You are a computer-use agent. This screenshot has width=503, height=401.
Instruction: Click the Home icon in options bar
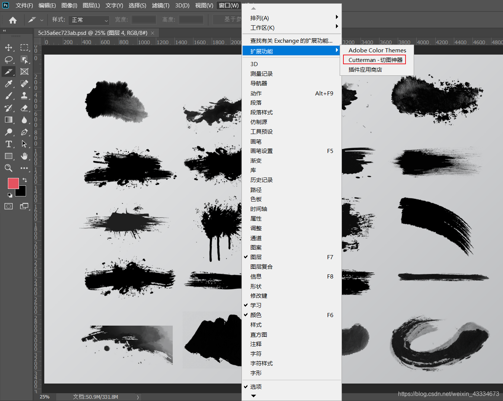tap(13, 20)
